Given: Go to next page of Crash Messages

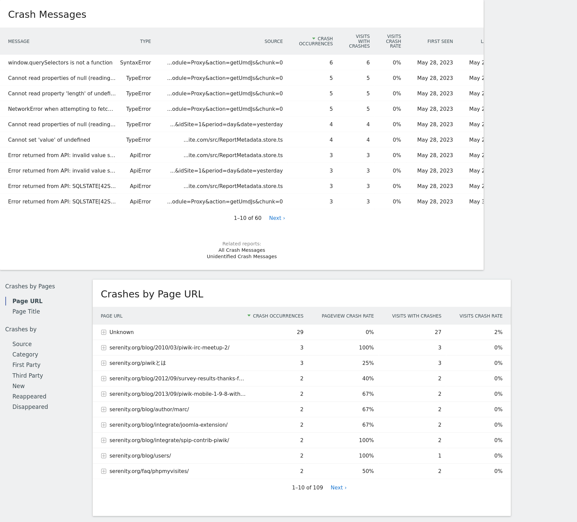Looking at the screenshot, I should (x=277, y=218).
